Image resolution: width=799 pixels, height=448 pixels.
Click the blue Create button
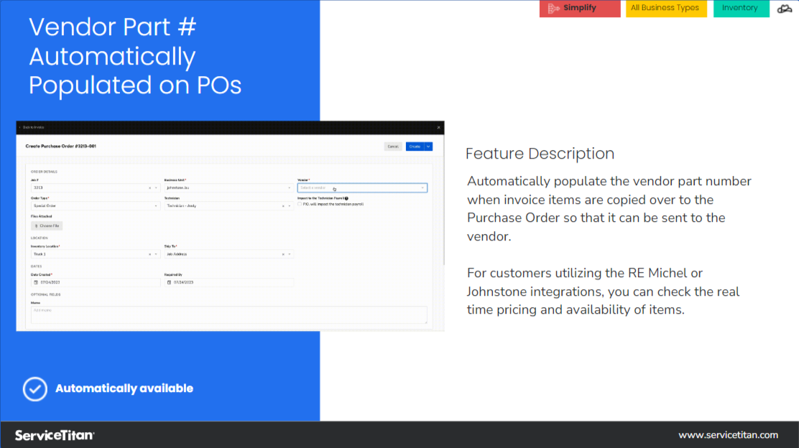point(415,146)
